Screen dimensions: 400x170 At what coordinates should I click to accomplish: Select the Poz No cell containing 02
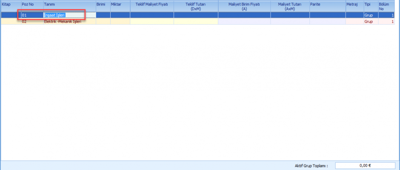coord(31,21)
